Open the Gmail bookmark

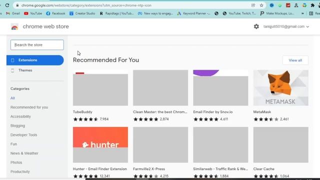pos(13,13)
